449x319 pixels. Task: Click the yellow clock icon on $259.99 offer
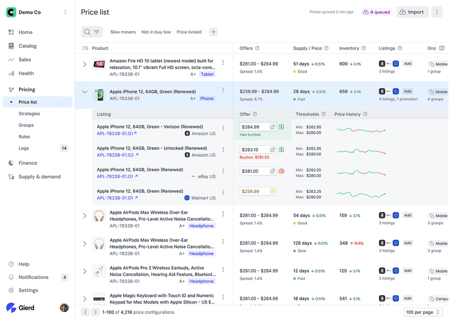click(x=272, y=191)
